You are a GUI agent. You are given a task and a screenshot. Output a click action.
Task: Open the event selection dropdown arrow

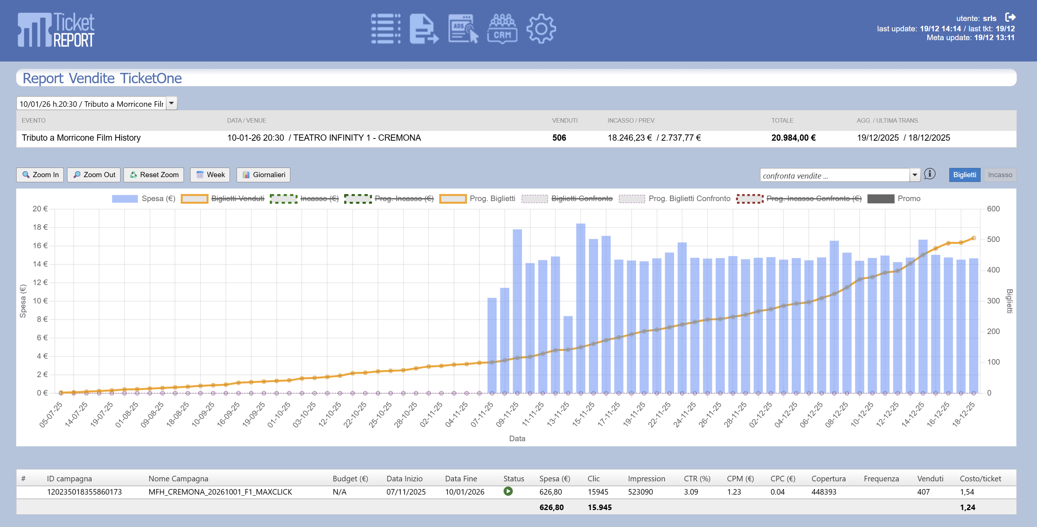click(x=171, y=103)
